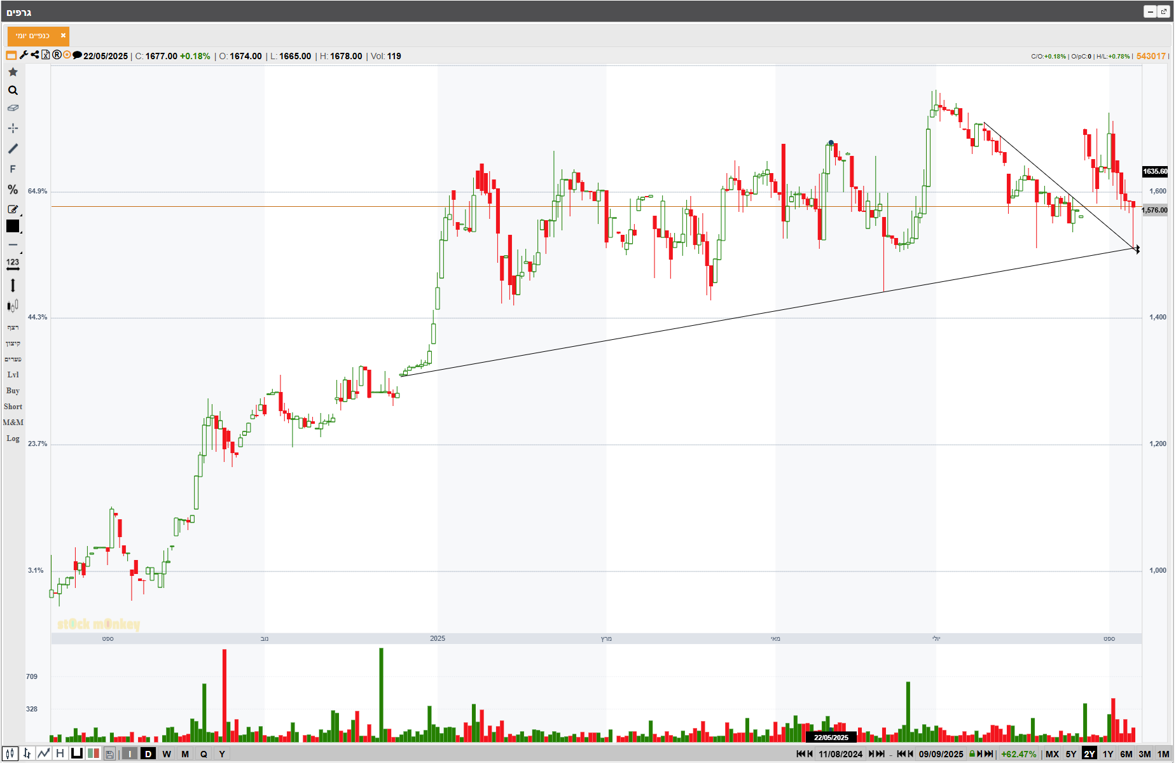Select the trend line drawing tool

pyautogui.click(x=13, y=148)
